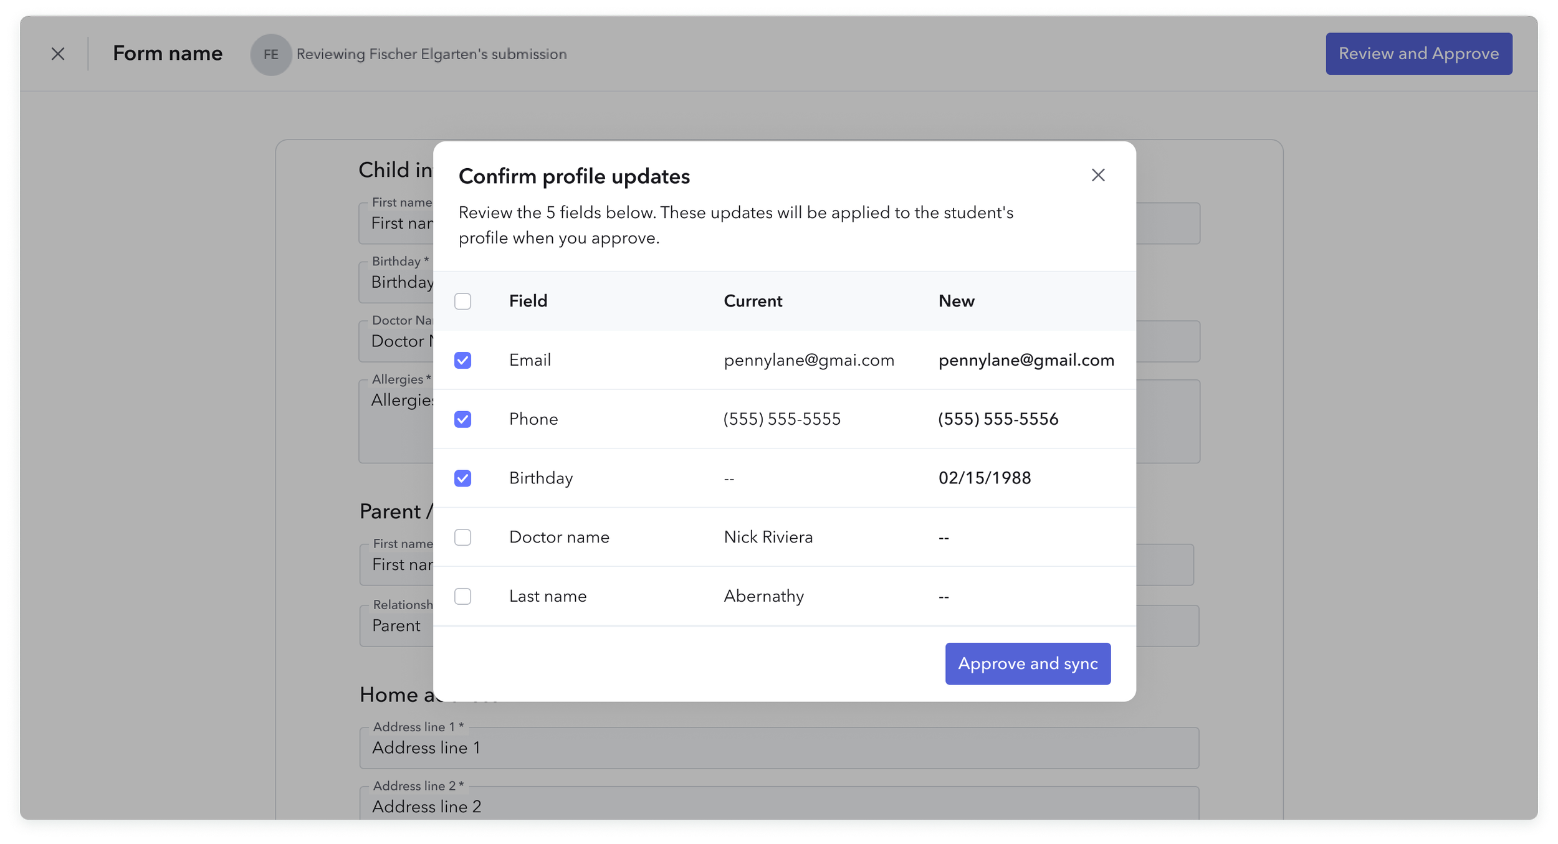This screenshot has width=1558, height=844.
Task: Click the new email pennylane@gmail.com value
Action: click(x=1026, y=361)
